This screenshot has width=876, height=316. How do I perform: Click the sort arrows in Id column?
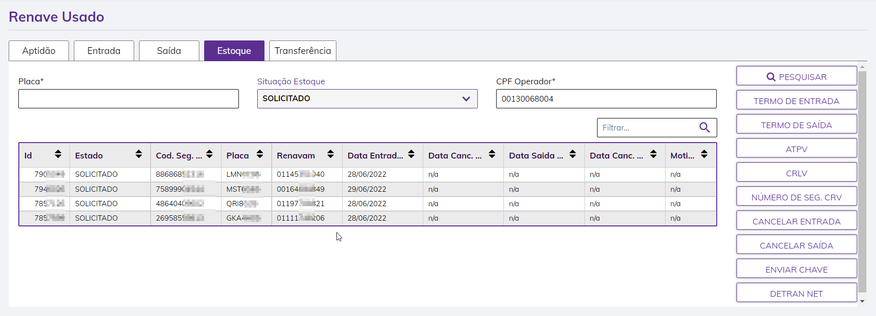pos(58,154)
